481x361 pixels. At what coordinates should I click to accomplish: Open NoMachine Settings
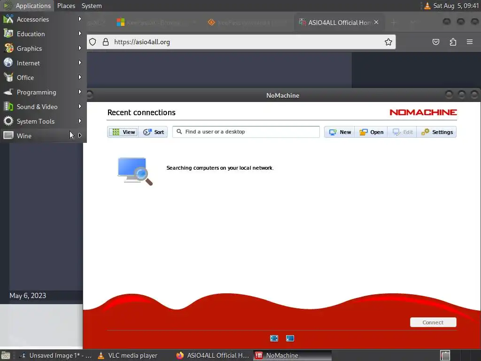coord(437,132)
